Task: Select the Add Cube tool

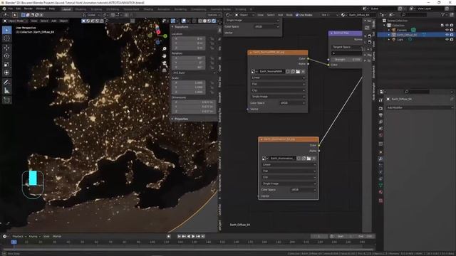Action: point(6,100)
